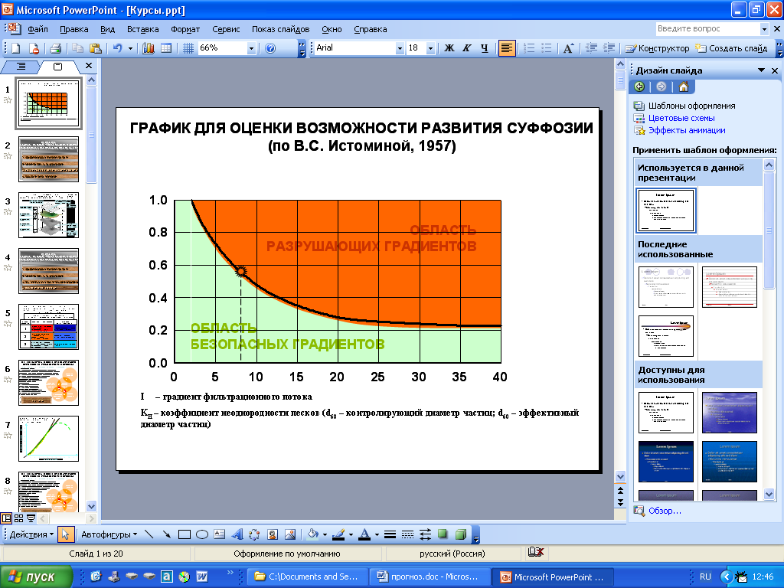Screen dimensions: 784x588
Task: Expand the Действия menu
Action: tap(31, 534)
